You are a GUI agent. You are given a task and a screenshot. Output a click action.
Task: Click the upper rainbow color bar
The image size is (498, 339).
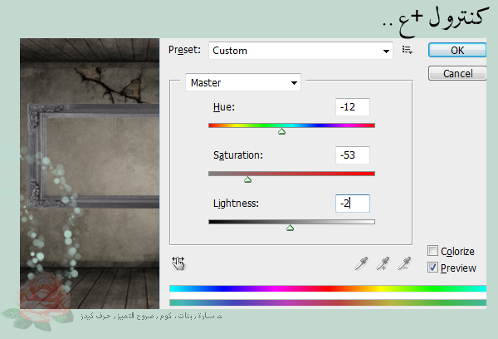pyautogui.click(x=327, y=289)
